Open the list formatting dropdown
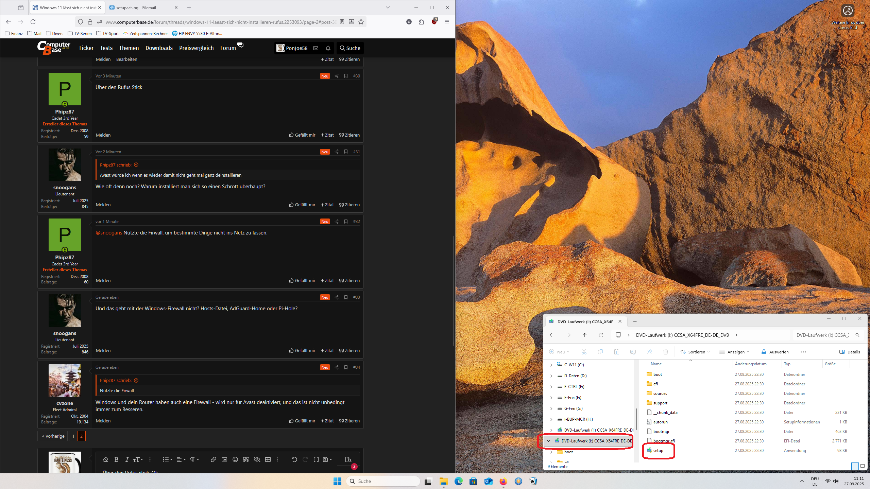The width and height of the screenshot is (870, 489). point(168,459)
